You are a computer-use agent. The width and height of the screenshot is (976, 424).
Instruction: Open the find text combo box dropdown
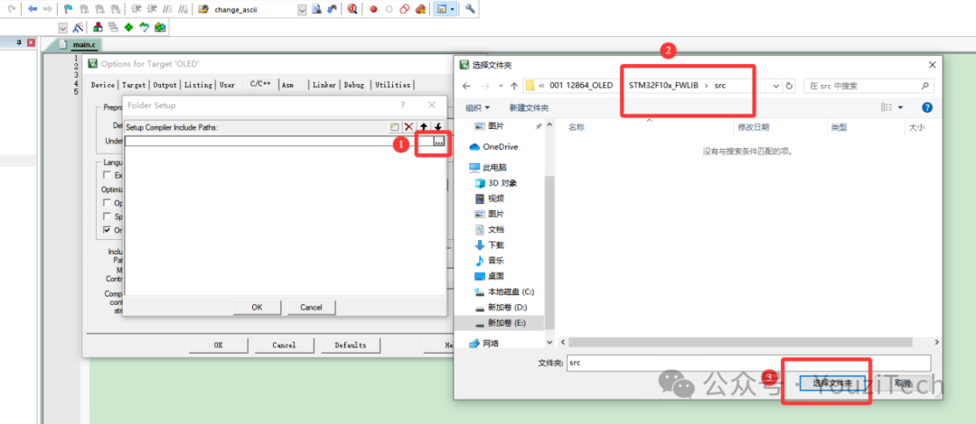coord(303,10)
